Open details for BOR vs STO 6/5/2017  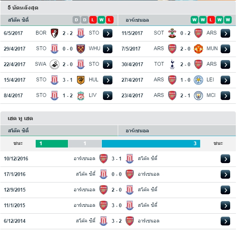click(108, 33)
